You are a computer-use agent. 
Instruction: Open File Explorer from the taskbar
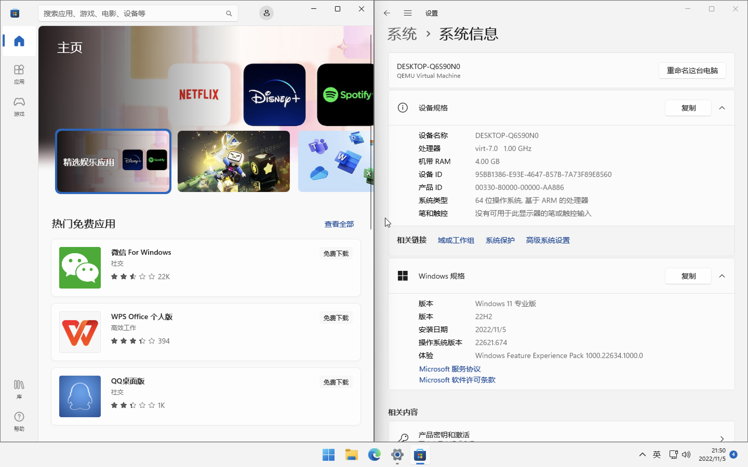click(351, 455)
